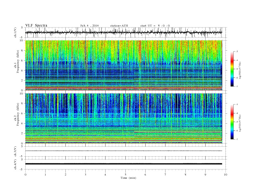Click the ch.4 thick voltage trace
Image resolution: width=254 pixels, height=196 pixels.
tap(123, 164)
